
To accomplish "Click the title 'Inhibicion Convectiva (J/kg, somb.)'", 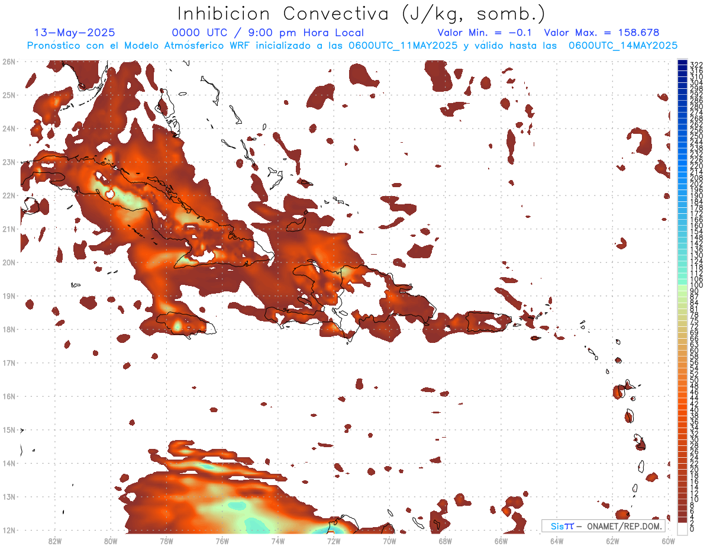I will pos(362,14).
